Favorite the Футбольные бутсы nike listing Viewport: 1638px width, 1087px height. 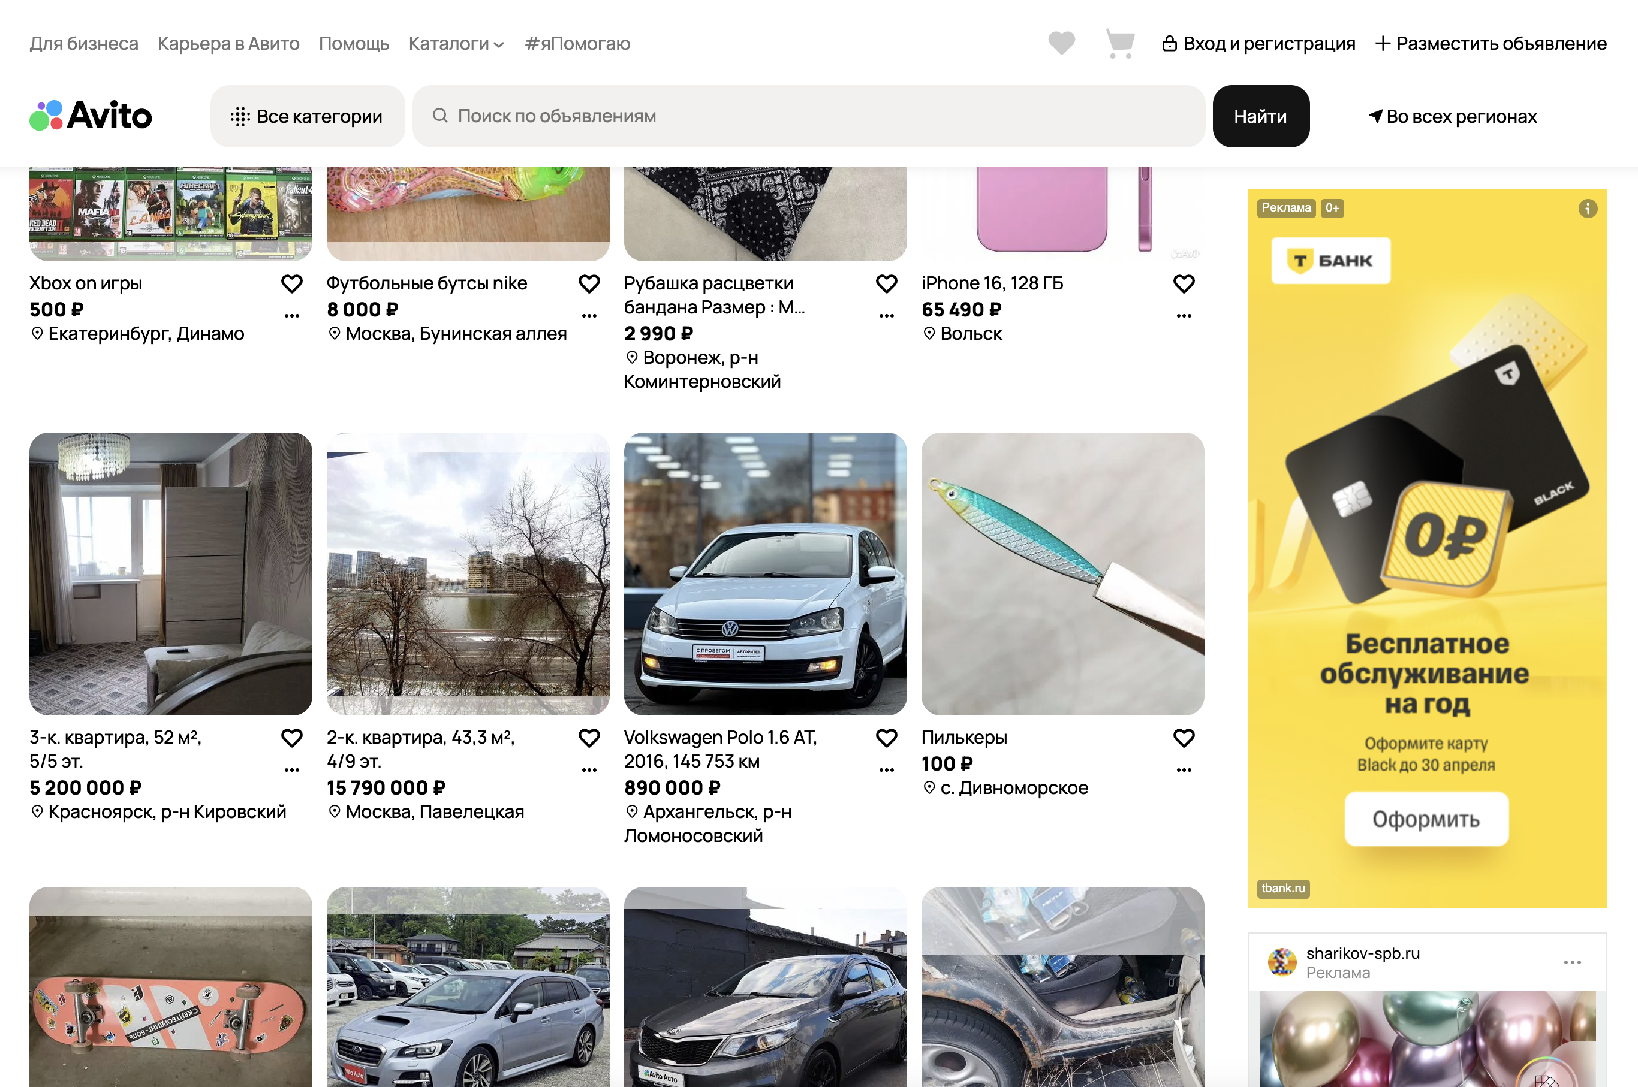(589, 283)
